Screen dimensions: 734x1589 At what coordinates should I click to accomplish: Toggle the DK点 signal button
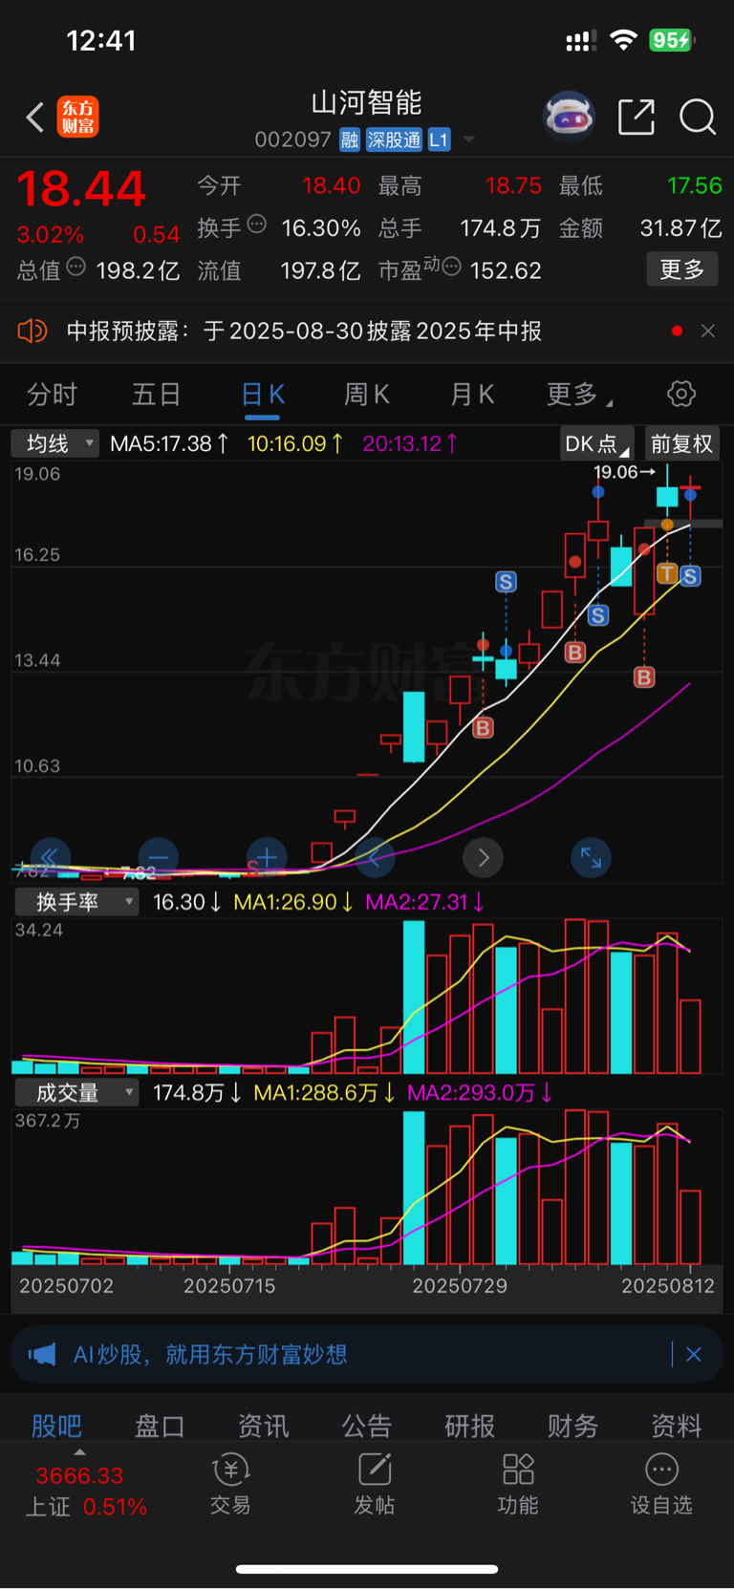coord(596,443)
